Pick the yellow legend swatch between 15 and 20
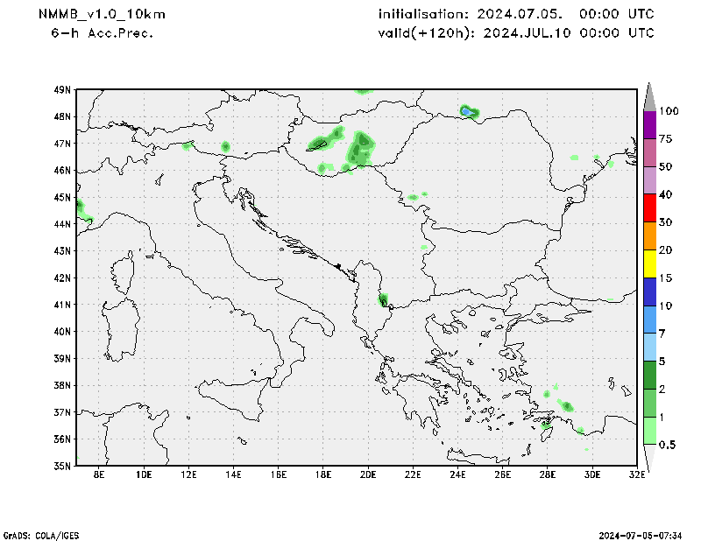 649,263
